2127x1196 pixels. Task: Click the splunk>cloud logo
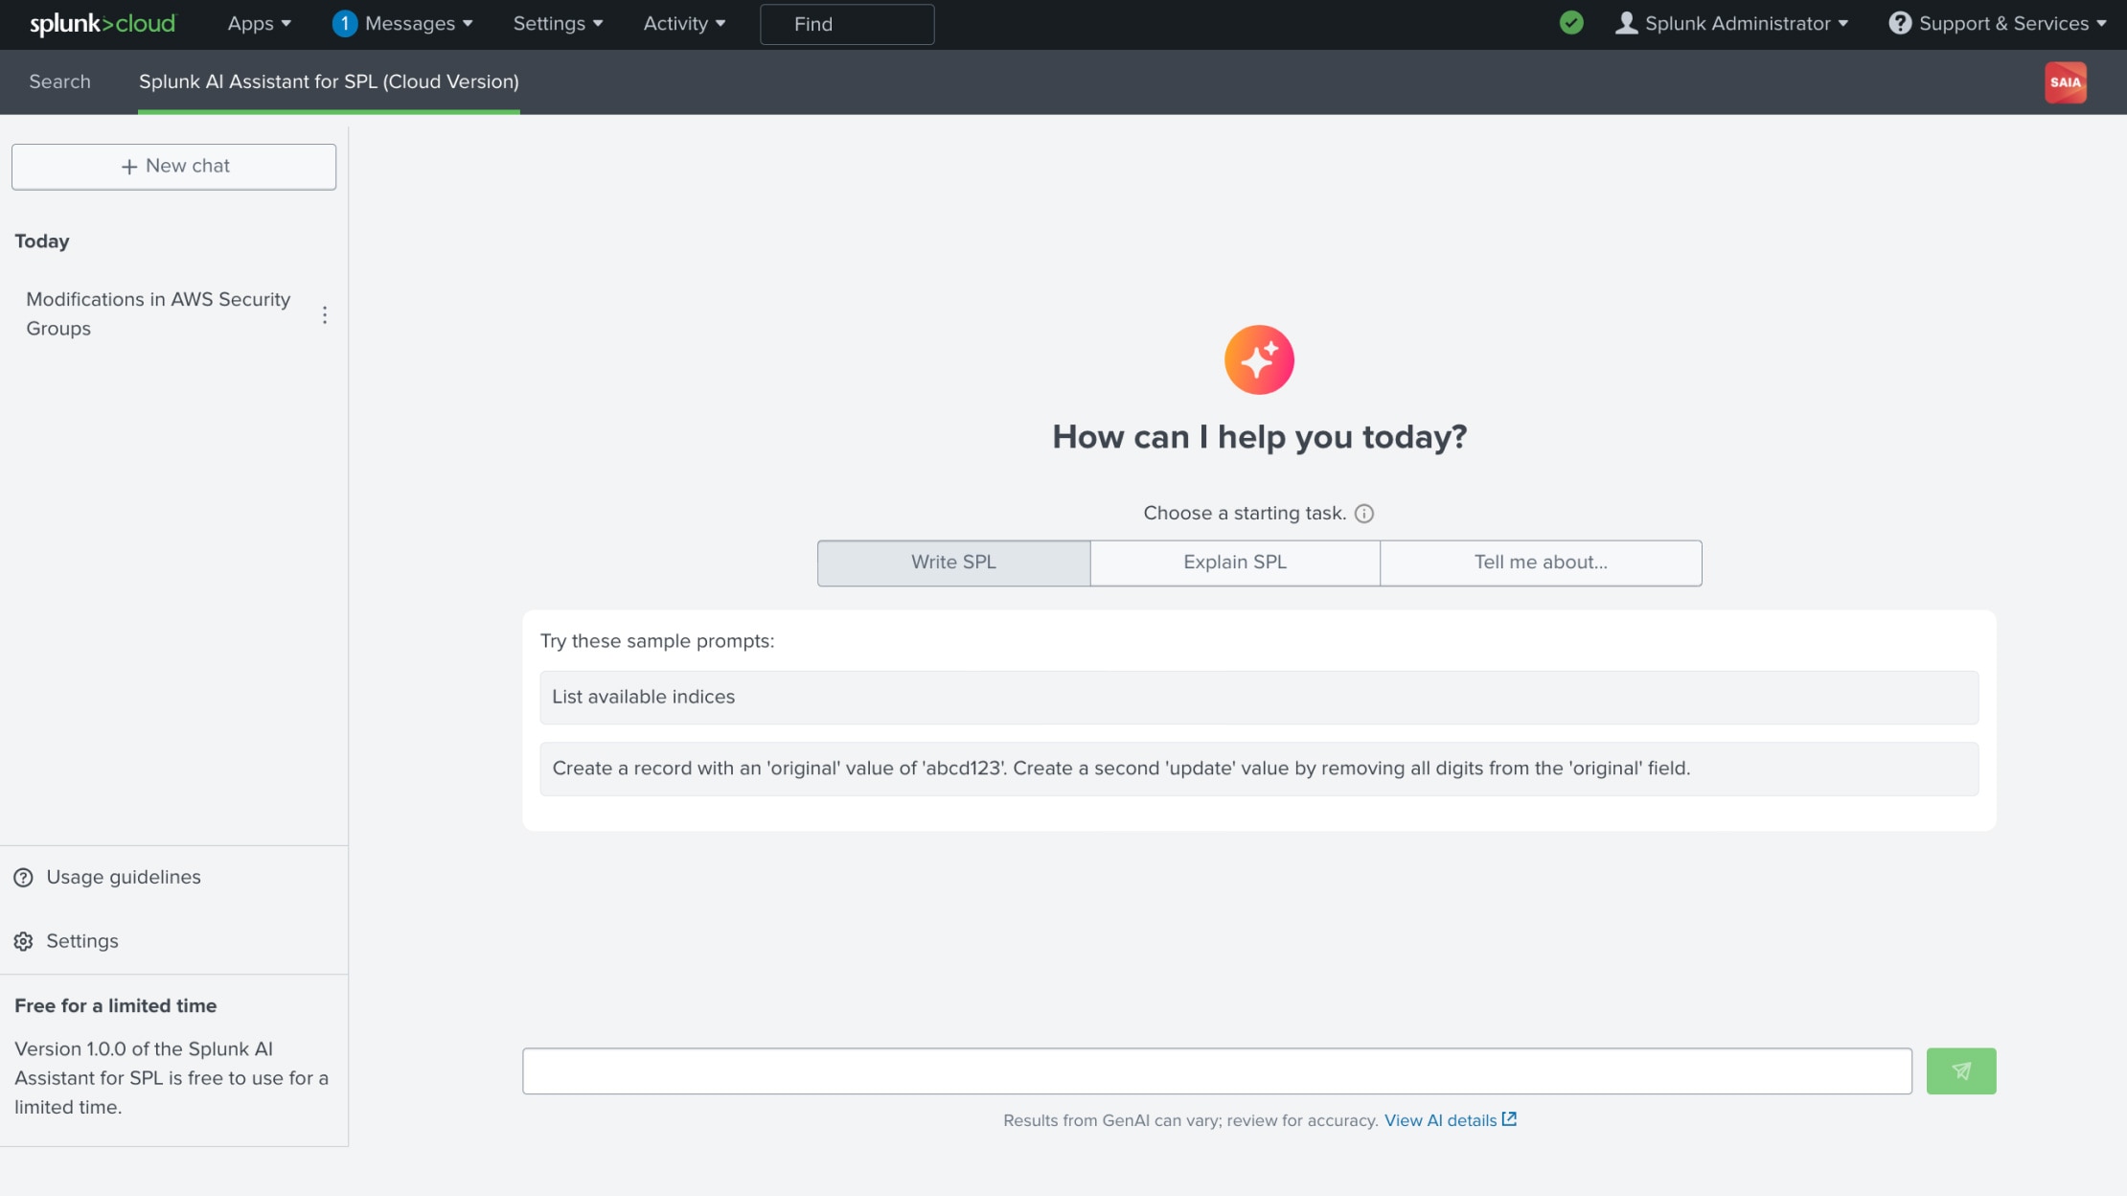[x=103, y=24]
